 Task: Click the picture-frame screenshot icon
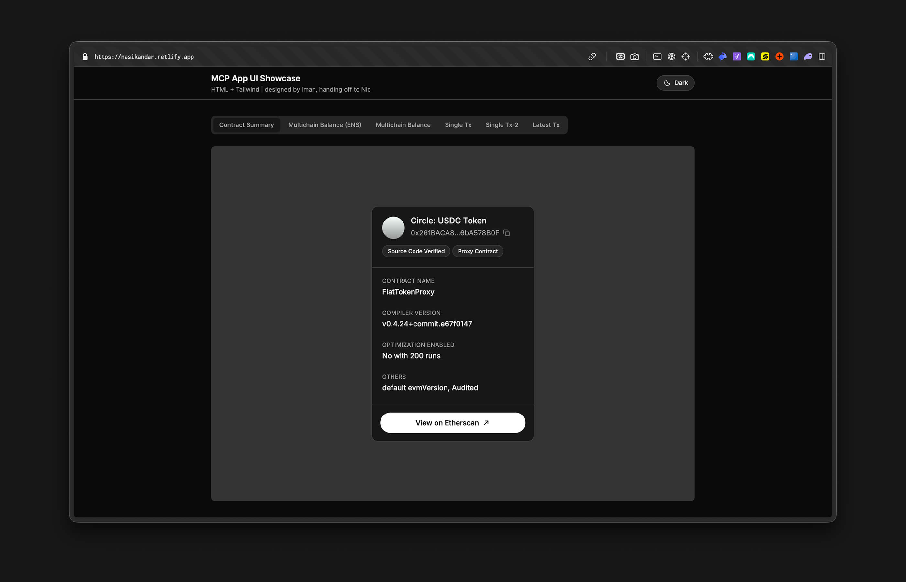tap(620, 57)
